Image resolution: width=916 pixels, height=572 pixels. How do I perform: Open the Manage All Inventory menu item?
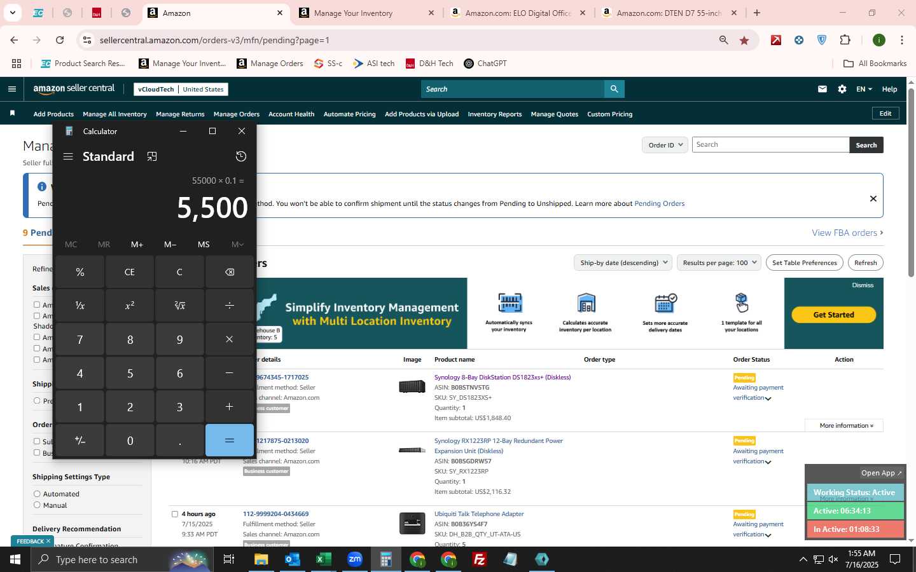click(114, 114)
